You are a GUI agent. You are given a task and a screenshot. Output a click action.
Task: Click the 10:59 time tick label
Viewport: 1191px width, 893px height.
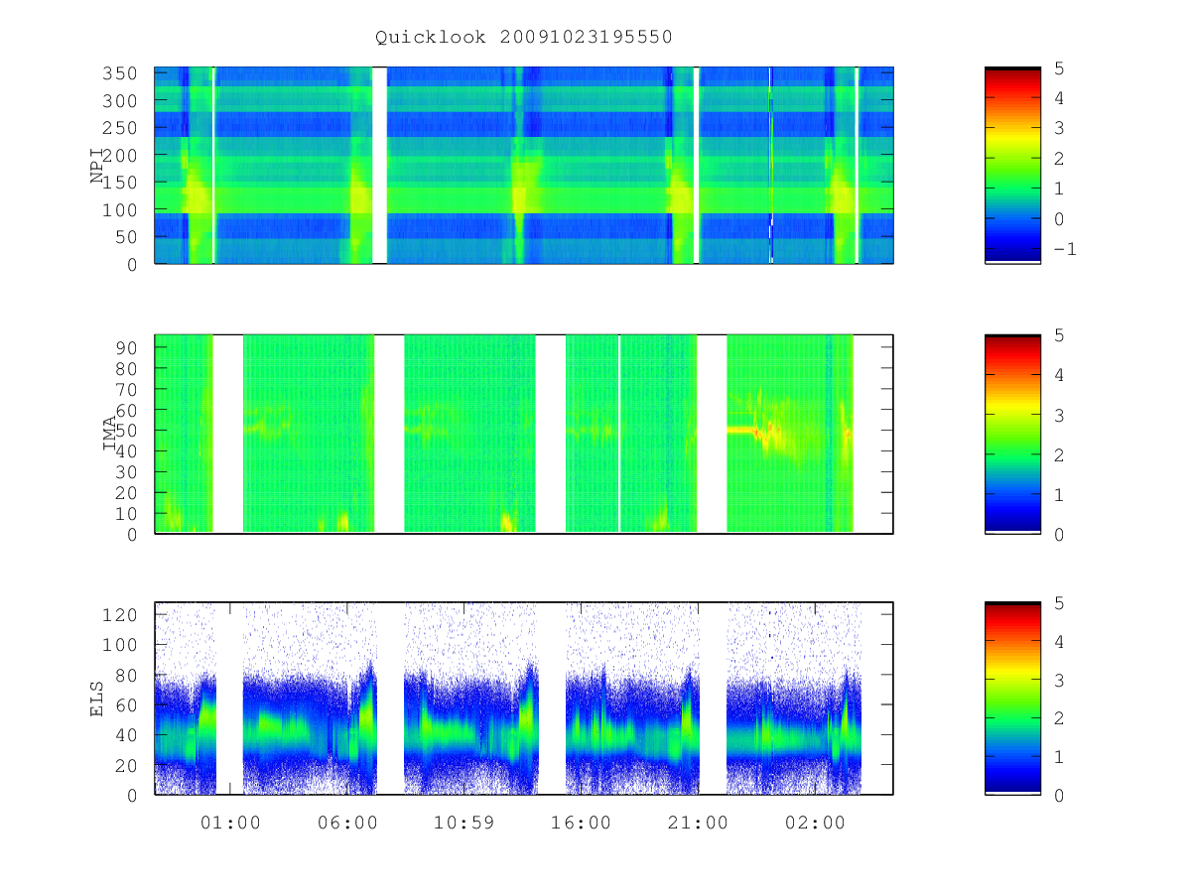(x=463, y=823)
